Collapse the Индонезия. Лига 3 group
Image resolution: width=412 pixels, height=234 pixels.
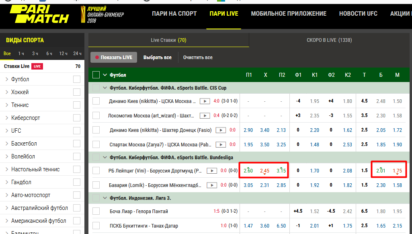[105, 198]
